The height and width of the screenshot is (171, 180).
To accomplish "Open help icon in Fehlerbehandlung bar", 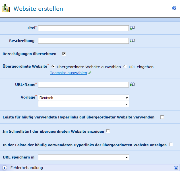I will tap(176, 168).
